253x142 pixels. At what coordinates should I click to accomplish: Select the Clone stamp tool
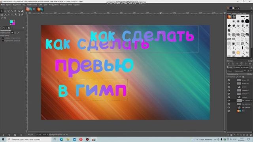[x=12, y=15]
